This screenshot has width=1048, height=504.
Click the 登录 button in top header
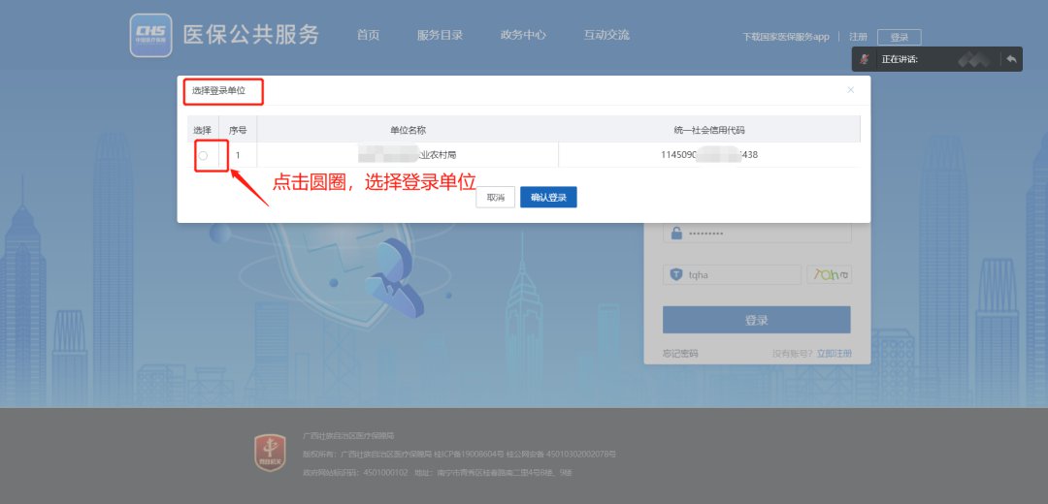[899, 37]
